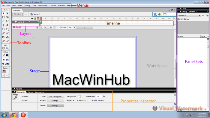Image resolution: width=210 pixels, height=118 pixels.
Task: Toggle show all layers as outlines
Action: coord(38,19)
